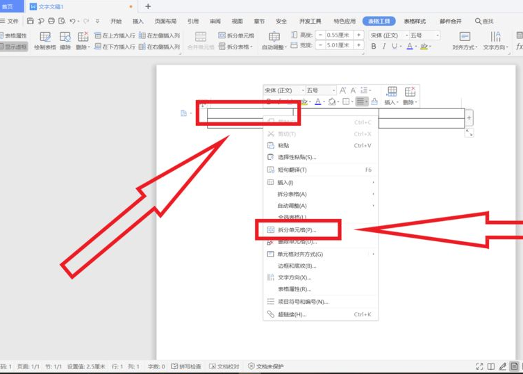Click Paste (粘贴) in the context menu
This screenshot has height=374, width=523.
pyautogui.click(x=283, y=145)
